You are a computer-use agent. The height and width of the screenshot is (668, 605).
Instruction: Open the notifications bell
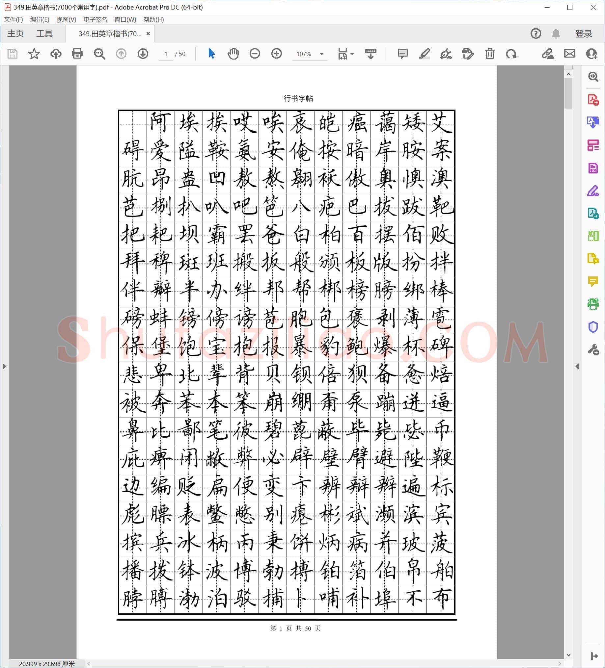[556, 34]
